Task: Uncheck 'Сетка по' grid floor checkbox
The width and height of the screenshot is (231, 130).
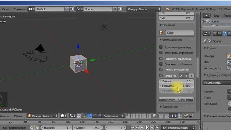Action: [x=161, y=75]
